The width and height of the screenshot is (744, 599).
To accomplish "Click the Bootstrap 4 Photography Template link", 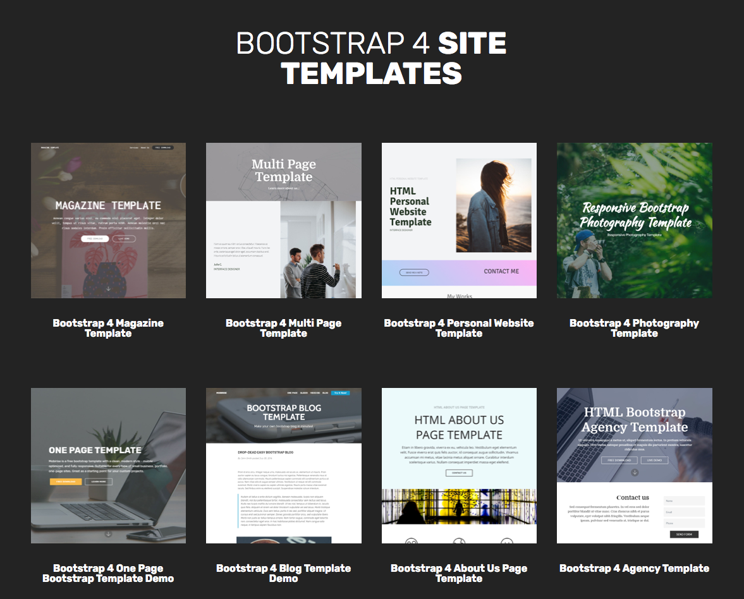I will click(635, 328).
